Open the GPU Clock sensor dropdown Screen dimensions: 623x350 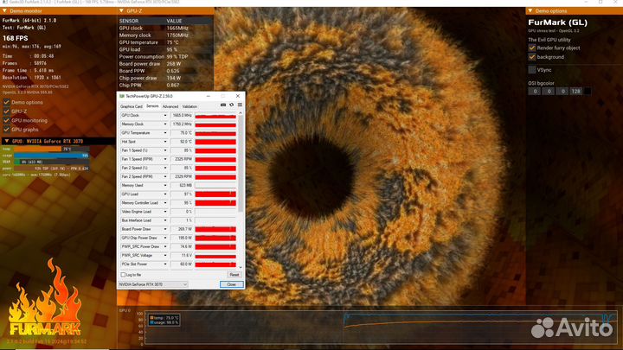(x=165, y=116)
